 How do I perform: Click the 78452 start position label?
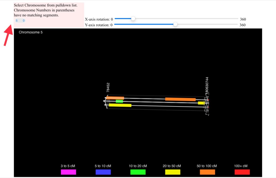(108, 88)
